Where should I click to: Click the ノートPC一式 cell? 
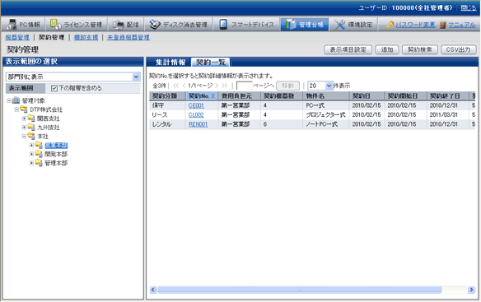[326, 124]
